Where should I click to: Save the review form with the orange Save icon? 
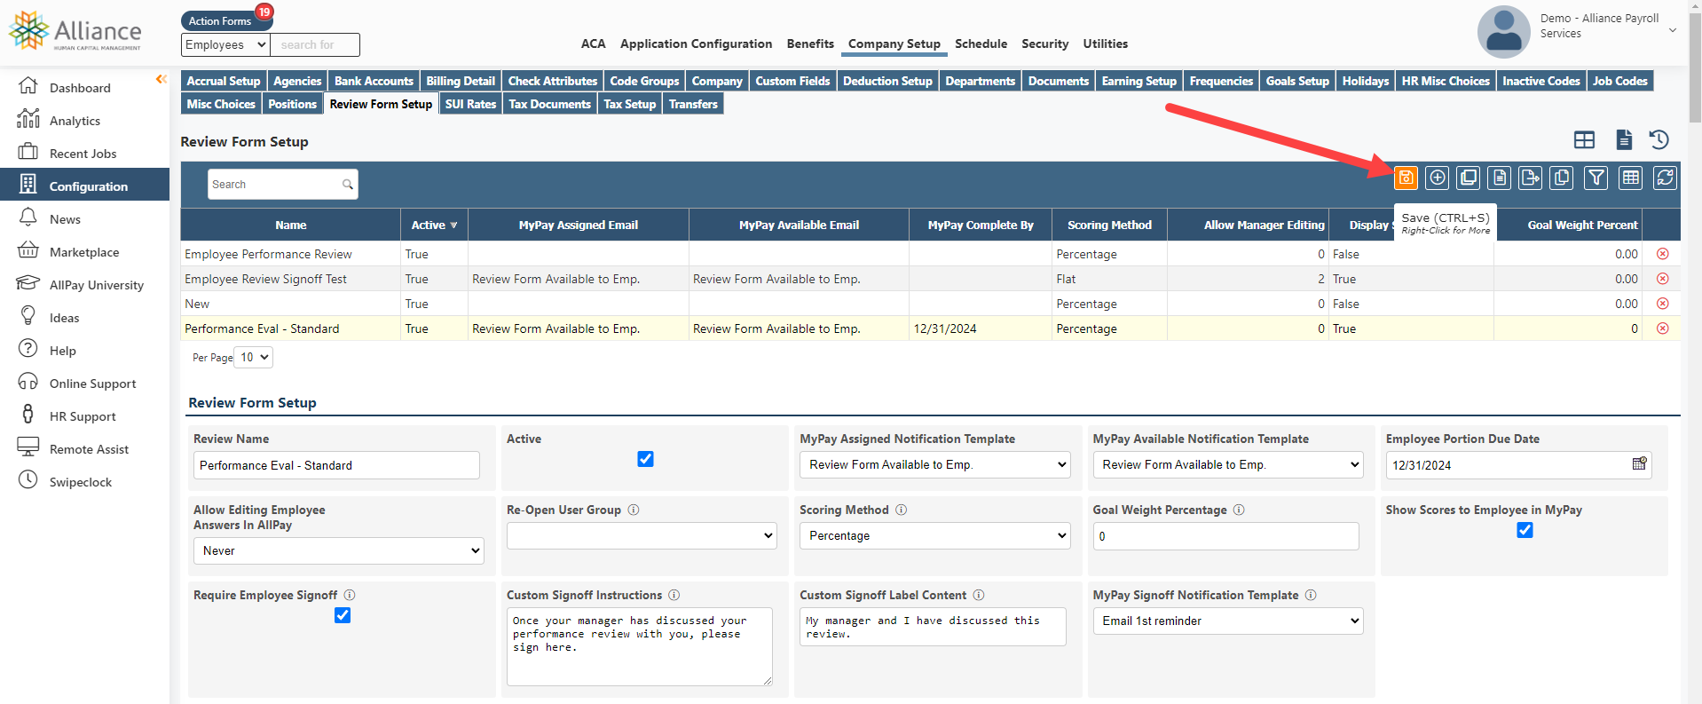1406,178
